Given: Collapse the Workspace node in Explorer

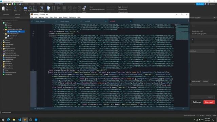Looking at the screenshot, I should pyautogui.click(x=1, y=23).
